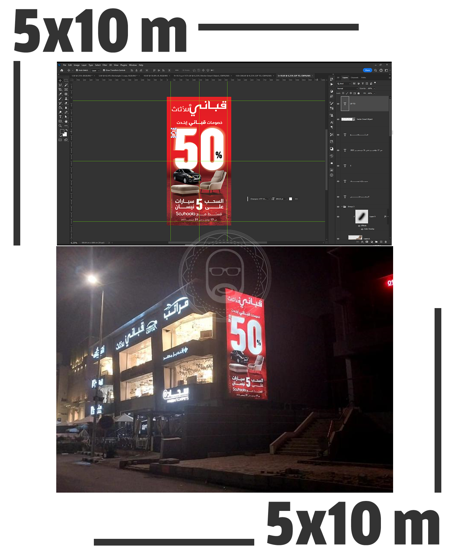
Task: Select the Clone Stamp tool
Action: (66, 99)
